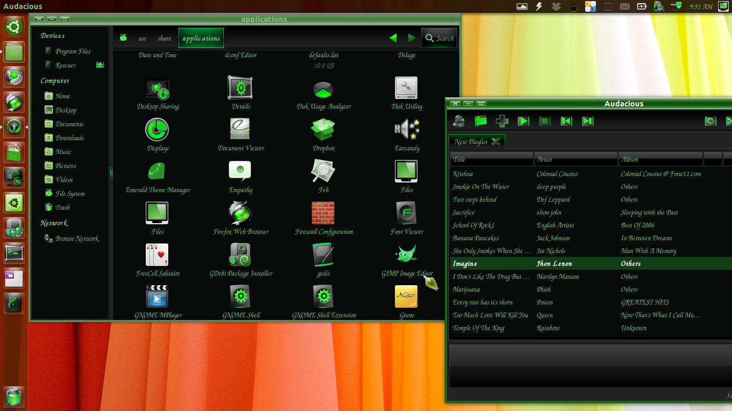
Task: Open the mail indicator in top panel
Action: (x=624, y=6)
